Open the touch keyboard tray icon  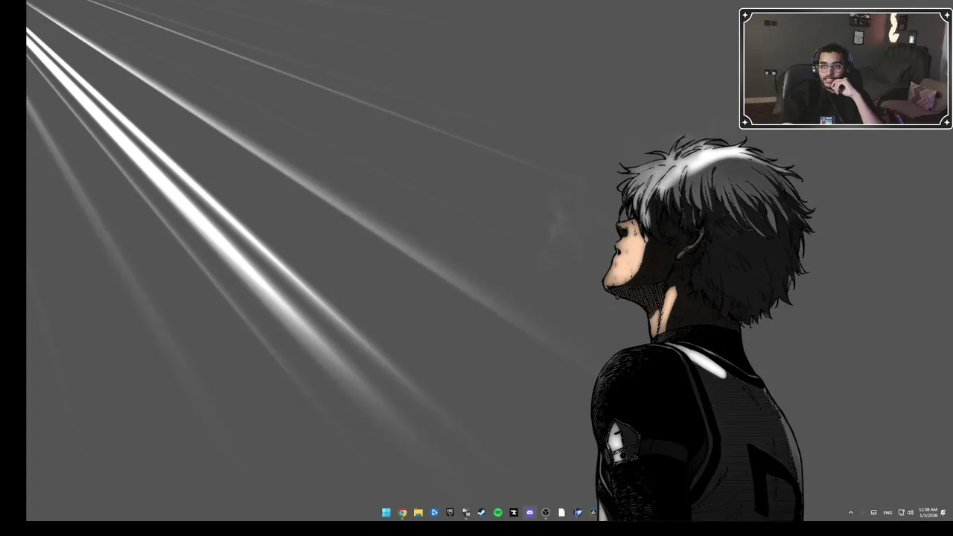tap(874, 512)
